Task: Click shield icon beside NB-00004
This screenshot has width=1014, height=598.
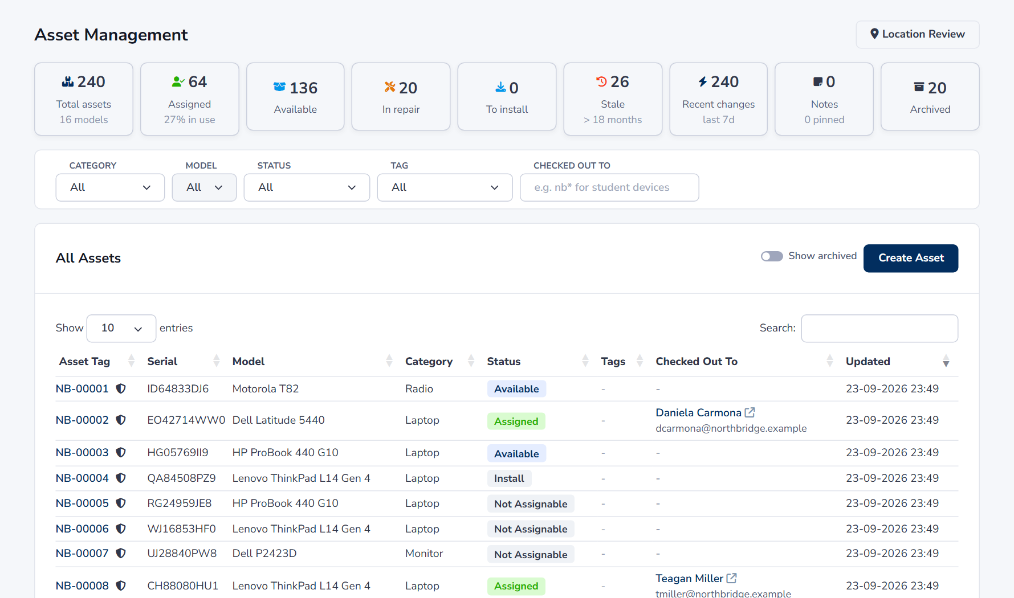Action: 121,478
